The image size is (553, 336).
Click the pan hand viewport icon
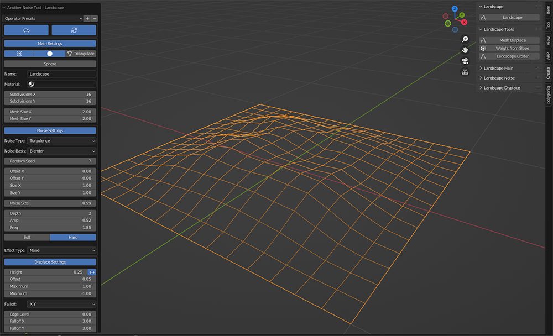(465, 50)
